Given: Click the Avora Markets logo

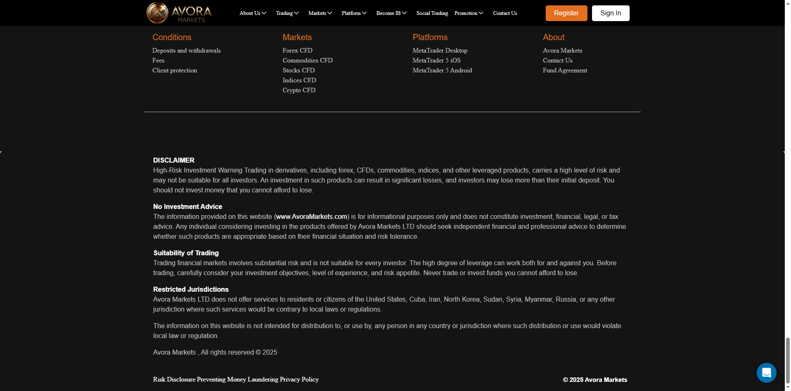Looking at the screenshot, I should click(179, 13).
